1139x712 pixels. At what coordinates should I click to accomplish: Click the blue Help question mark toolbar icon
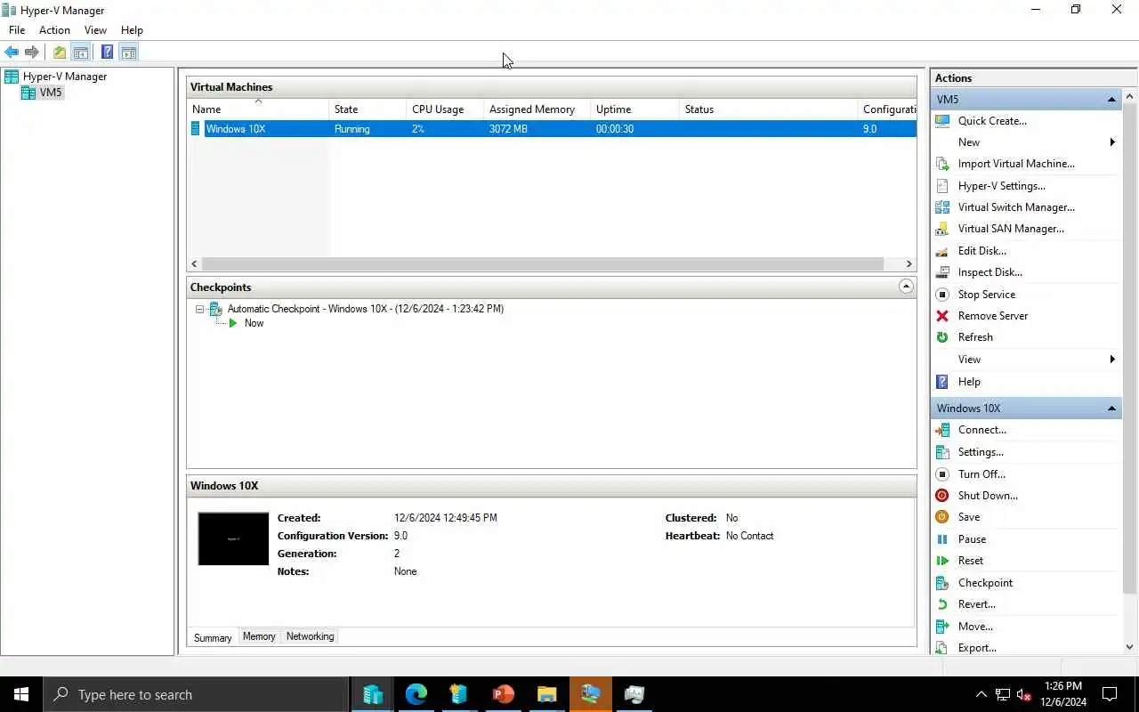pos(107,53)
